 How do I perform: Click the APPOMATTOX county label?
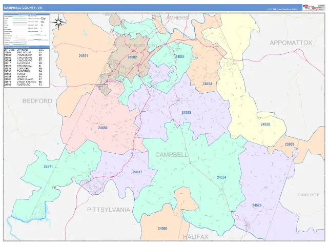click(x=291, y=43)
